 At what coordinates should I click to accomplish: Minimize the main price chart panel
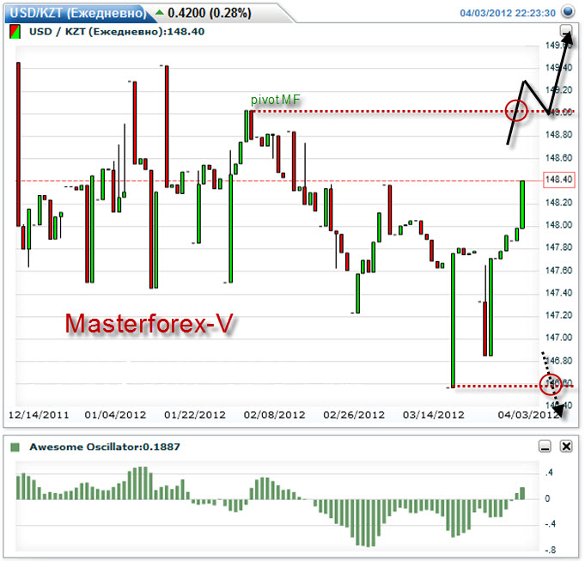click(566, 30)
